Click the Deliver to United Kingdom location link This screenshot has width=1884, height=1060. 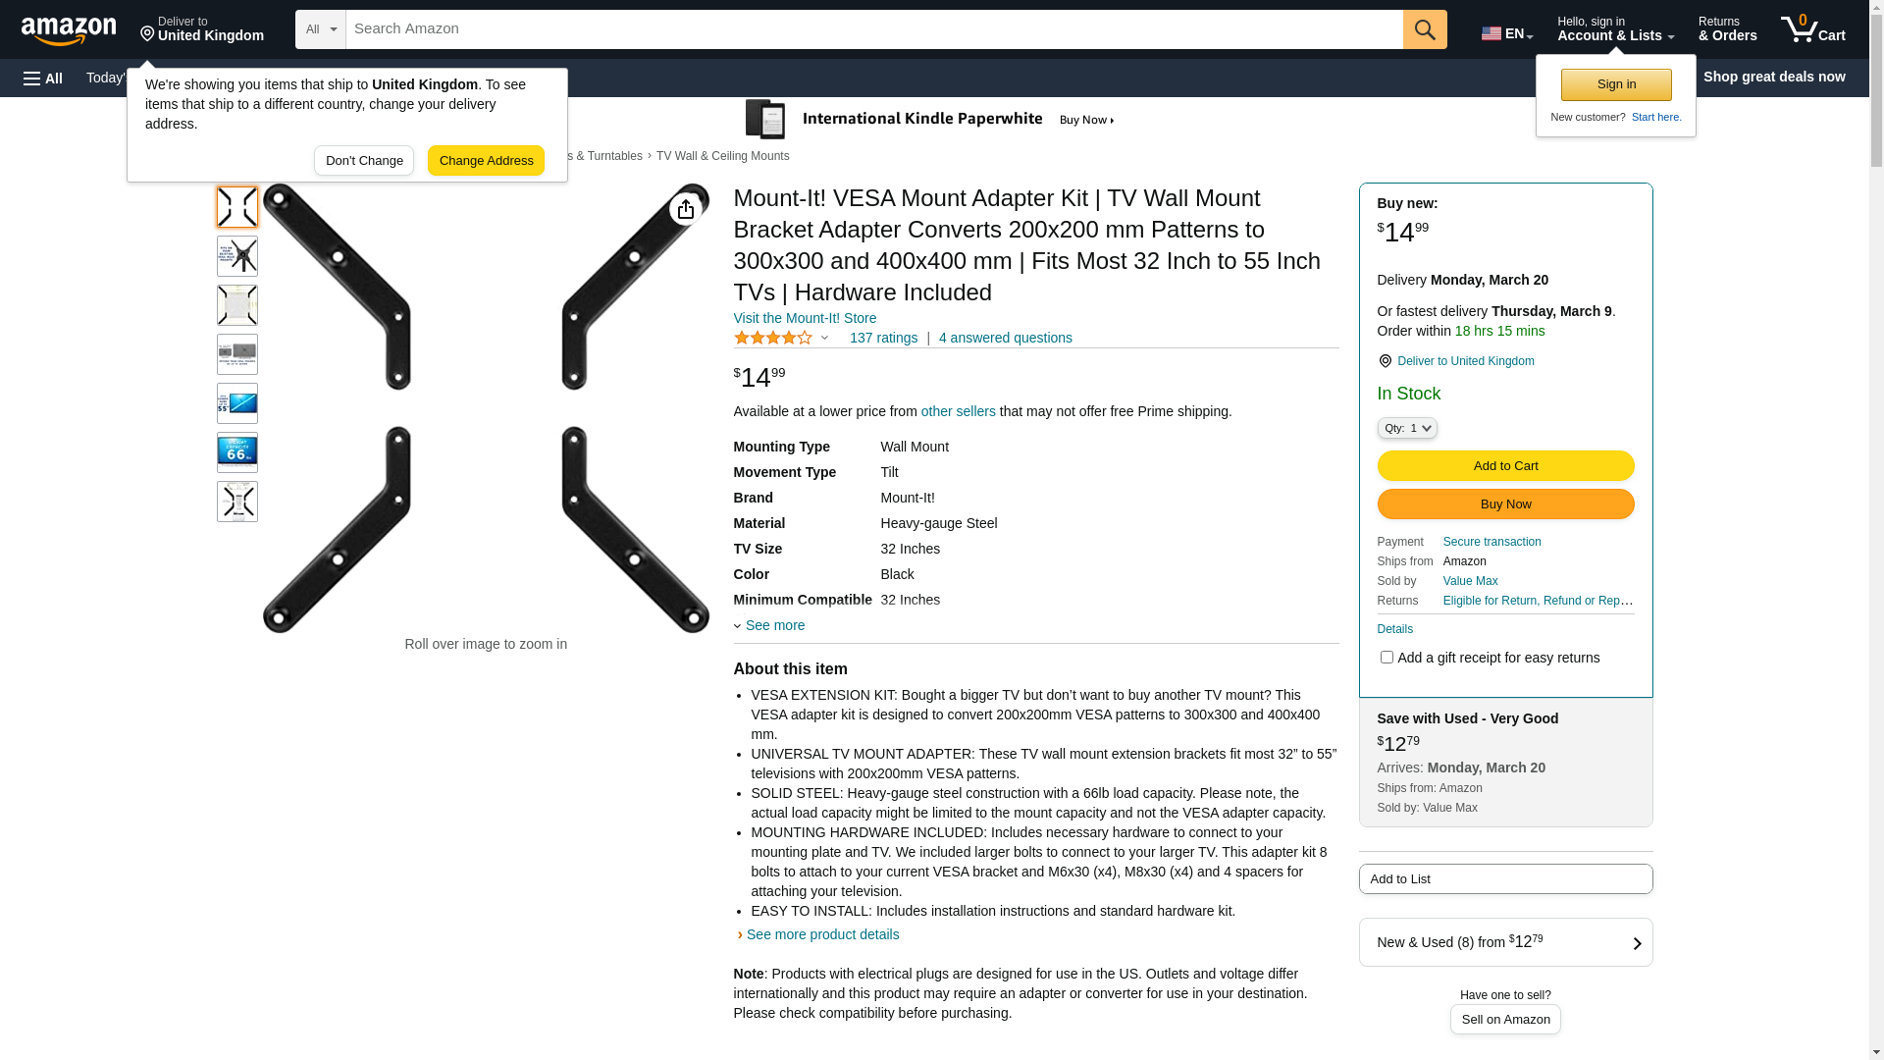point(1465,361)
